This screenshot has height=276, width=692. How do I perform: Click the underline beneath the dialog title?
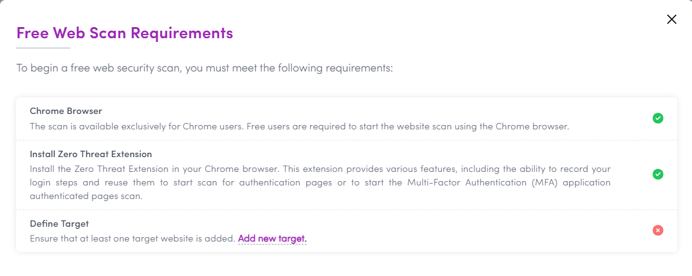click(x=43, y=47)
